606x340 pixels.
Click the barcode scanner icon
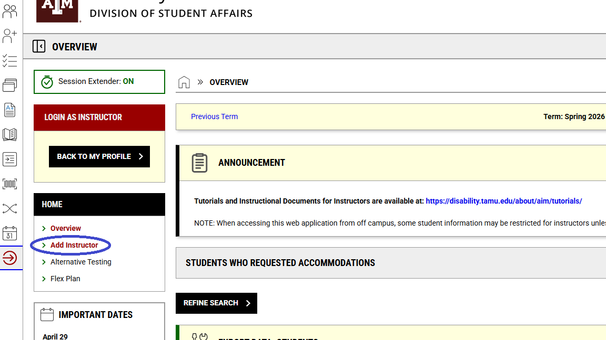[10, 184]
